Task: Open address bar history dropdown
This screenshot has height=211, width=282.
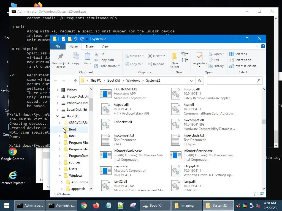Action: point(191,80)
